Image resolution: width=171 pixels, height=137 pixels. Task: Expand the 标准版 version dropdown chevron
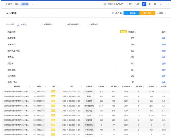coord(32,4)
